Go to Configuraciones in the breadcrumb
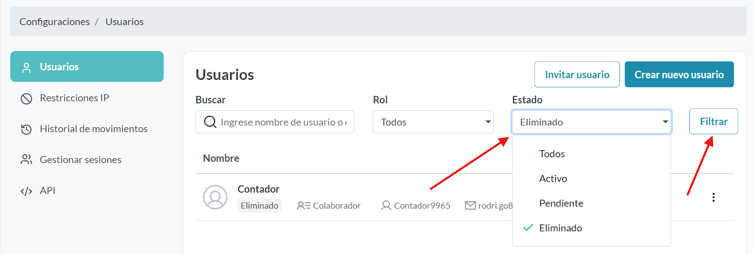The height and width of the screenshot is (254, 753). point(55,22)
